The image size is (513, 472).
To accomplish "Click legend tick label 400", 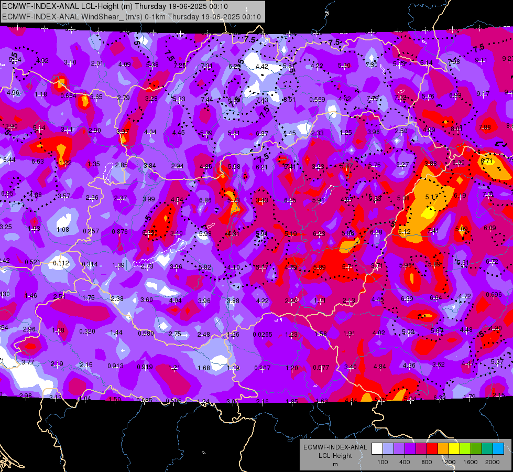I will (405, 462).
